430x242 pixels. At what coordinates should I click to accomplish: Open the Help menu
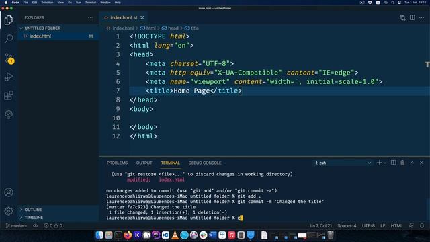tap(118, 3)
